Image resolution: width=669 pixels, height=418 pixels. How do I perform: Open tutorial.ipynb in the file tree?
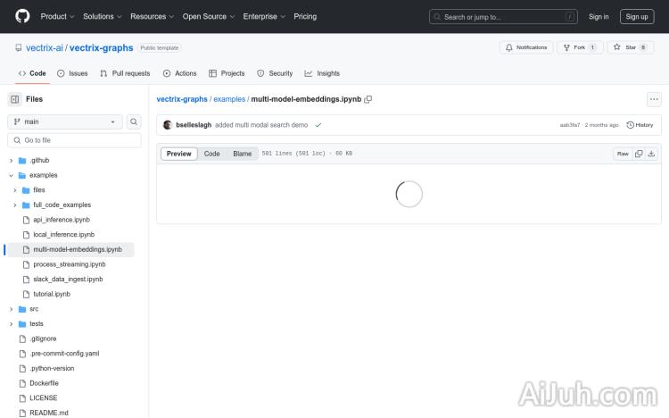[x=51, y=294]
